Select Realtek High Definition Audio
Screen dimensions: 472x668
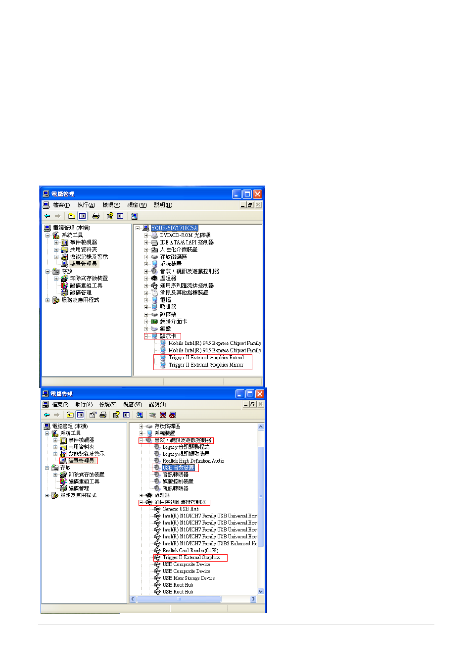pyautogui.click(x=193, y=461)
